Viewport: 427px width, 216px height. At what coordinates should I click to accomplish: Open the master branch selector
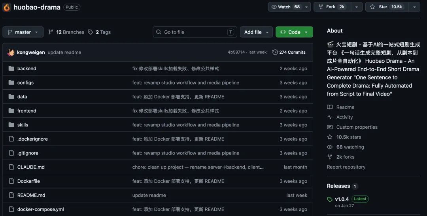pyautogui.click(x=23, y=32)
